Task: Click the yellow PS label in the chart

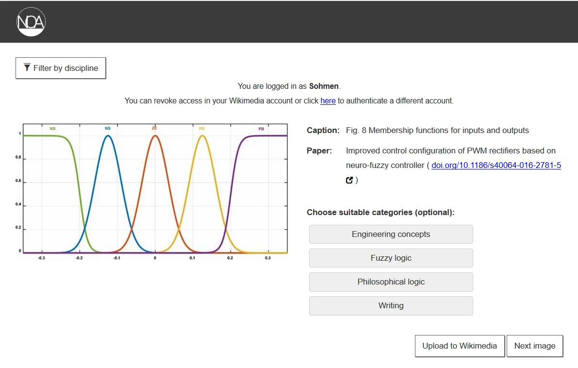Action: tap(201, 129)
